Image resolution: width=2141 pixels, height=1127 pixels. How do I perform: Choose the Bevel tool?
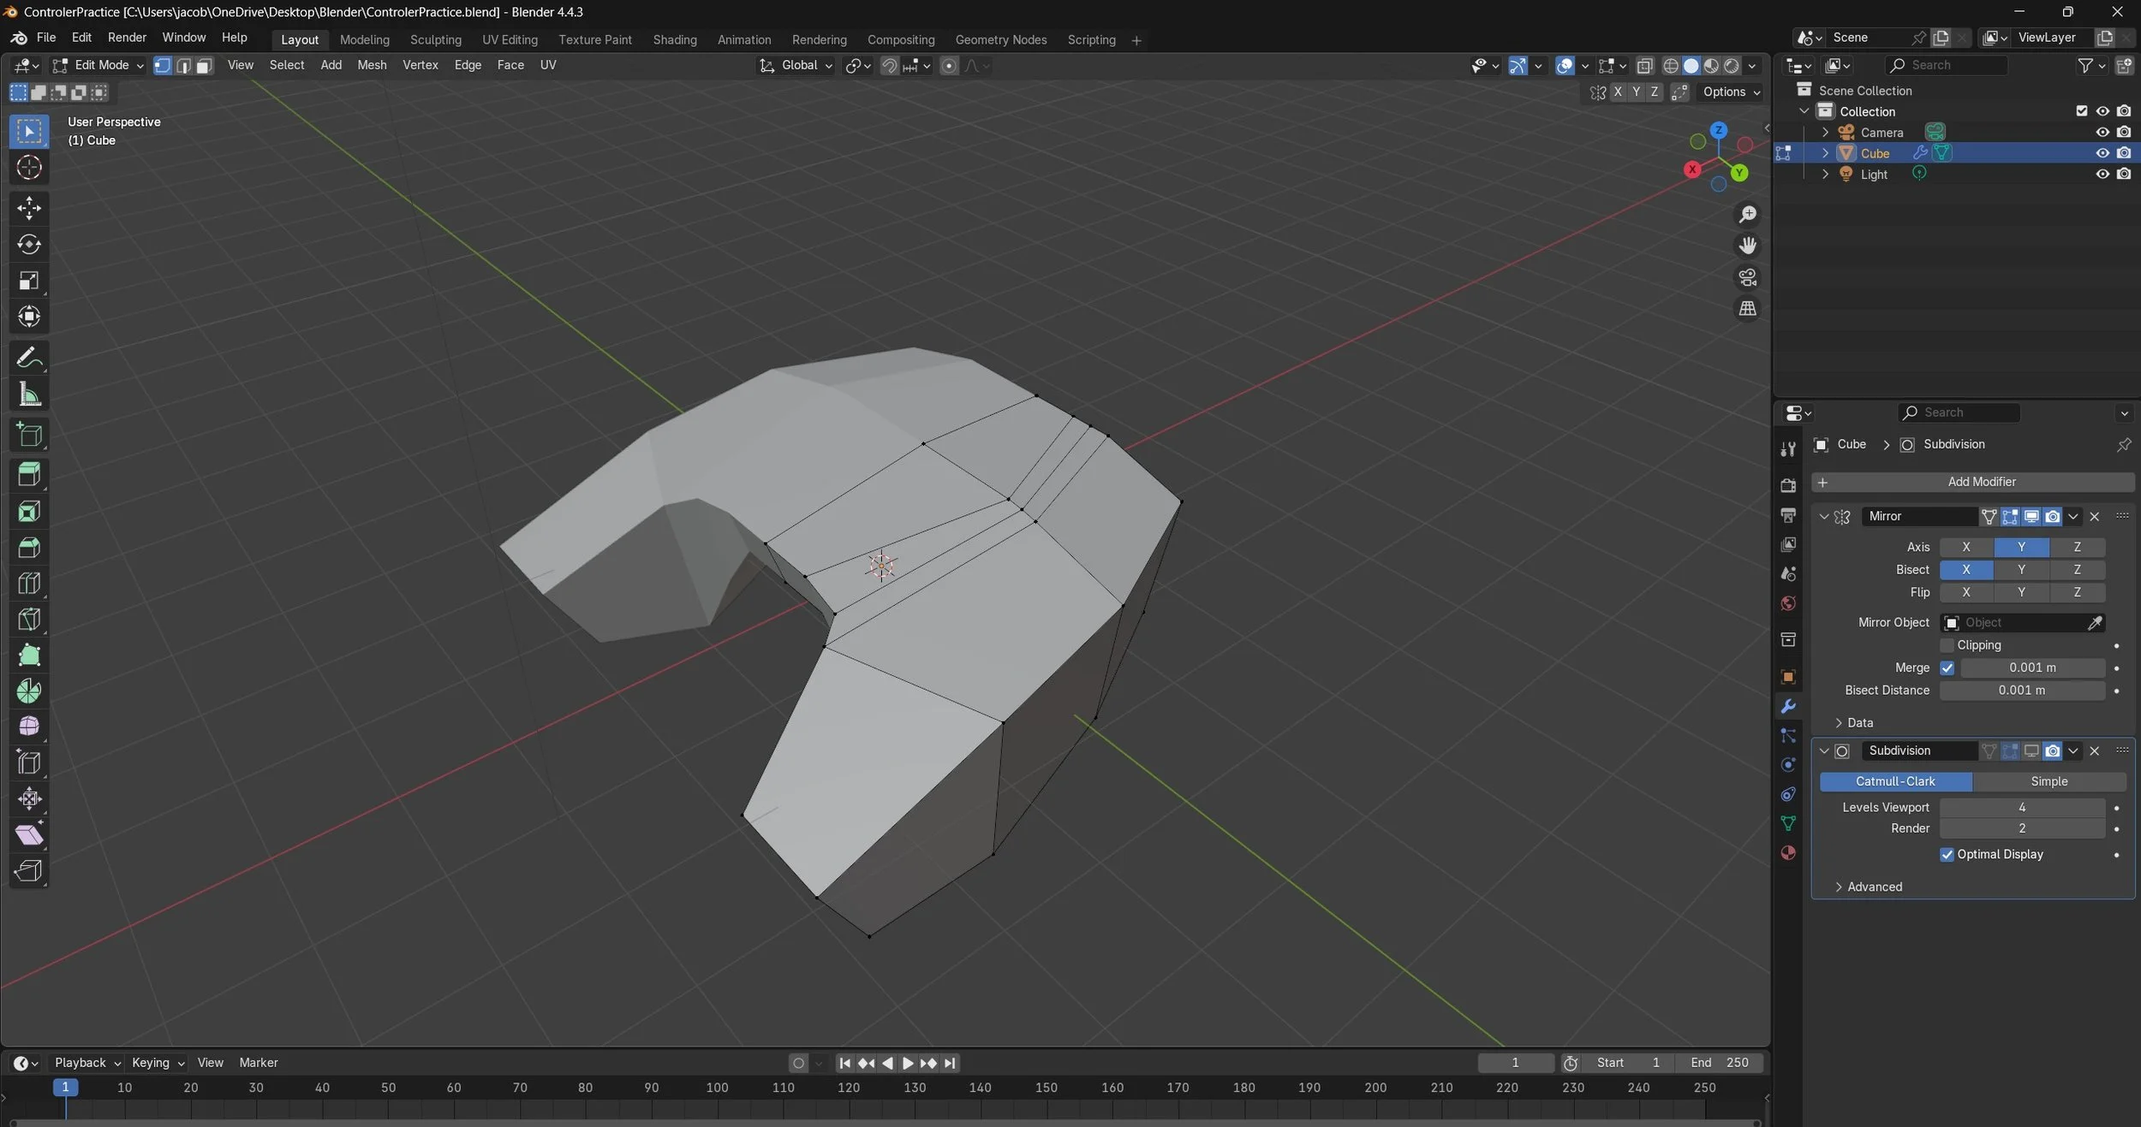point(29,548)
